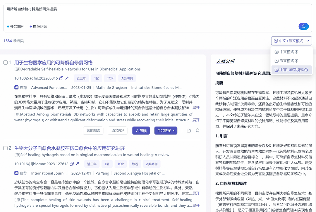Viewport: 316px width, 212px height.
Task: Add first result to a folder
Action: coord(189,131)
